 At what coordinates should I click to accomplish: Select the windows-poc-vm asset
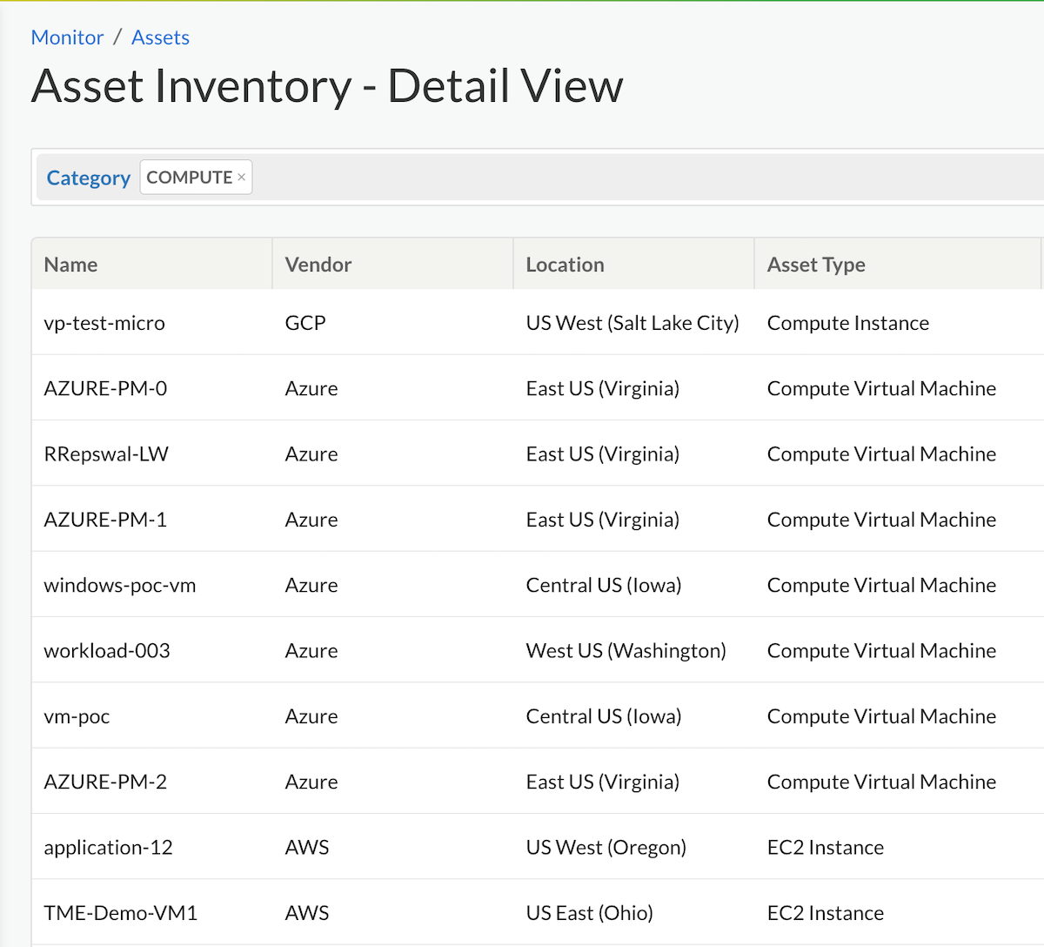point(120,585)
